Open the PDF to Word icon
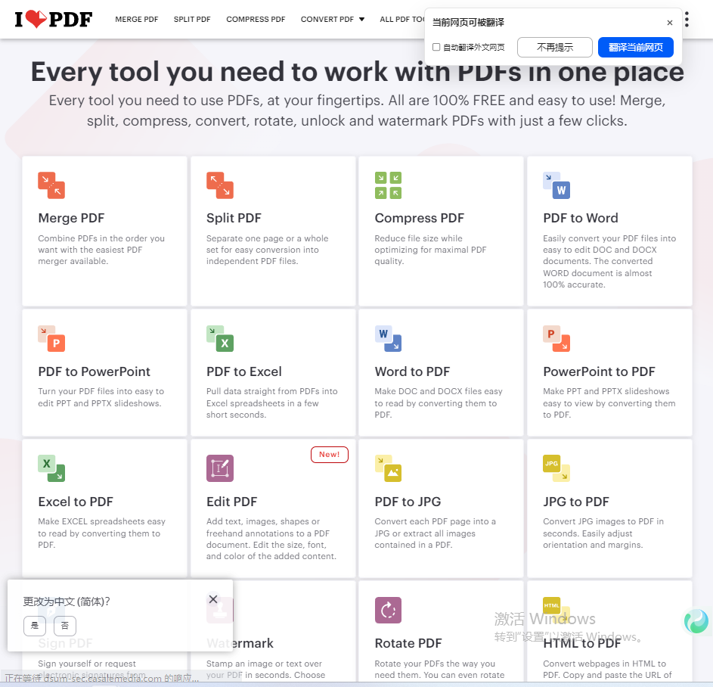Screen dimensions: 713x687 pos(556,185)
